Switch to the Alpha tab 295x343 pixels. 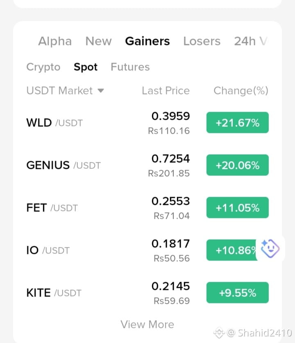[x=55, y=41]
